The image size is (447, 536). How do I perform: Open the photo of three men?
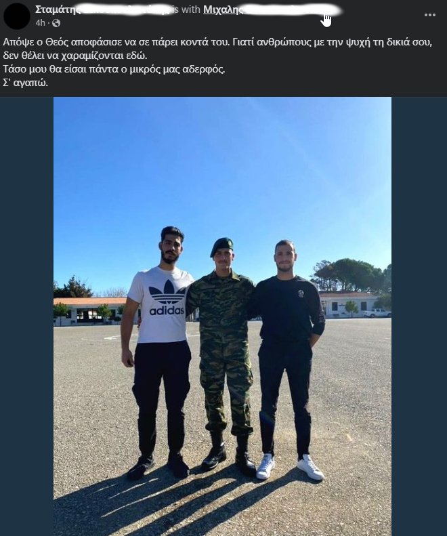pos(222,316)
